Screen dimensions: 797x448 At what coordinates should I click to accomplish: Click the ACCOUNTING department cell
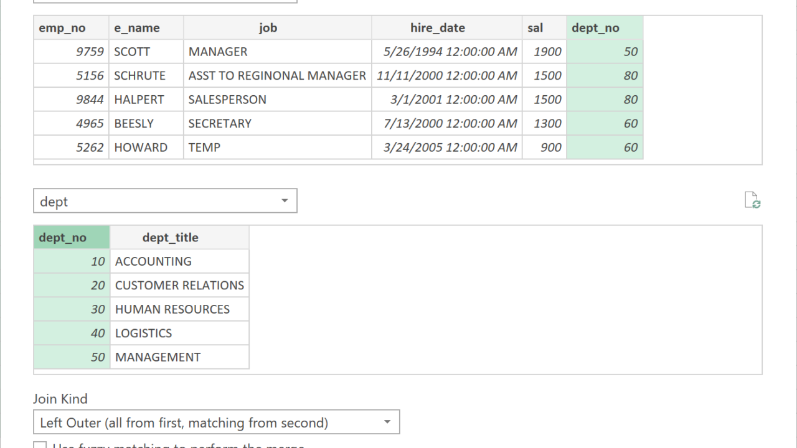153,261
